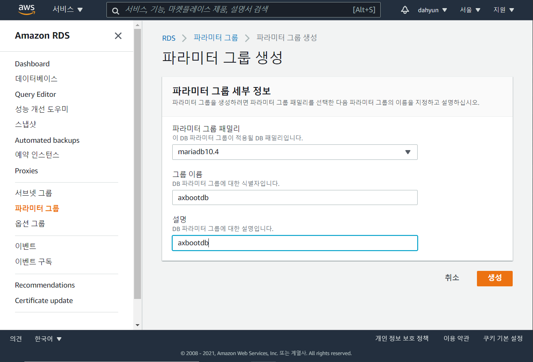Click the 취소 cancel button
Viewport: 533px width, 362px height.
[x=452, y=278]
